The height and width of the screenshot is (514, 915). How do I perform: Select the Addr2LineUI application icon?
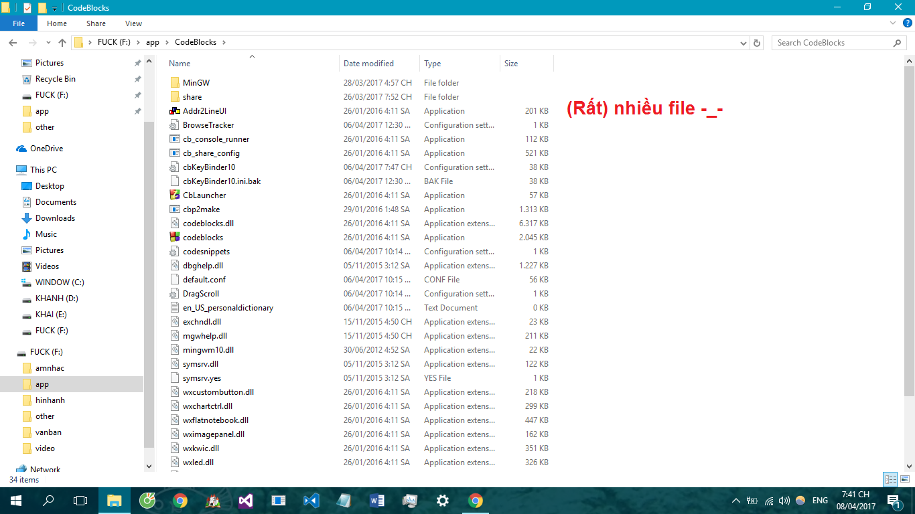[x=175, y=111]
